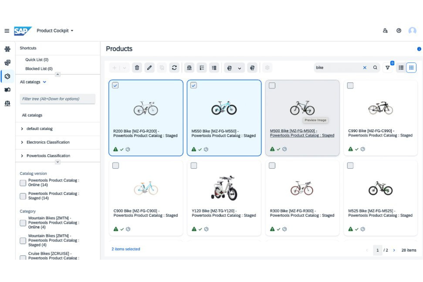
Task: Click the SAP logo
Action: (23, 31)
